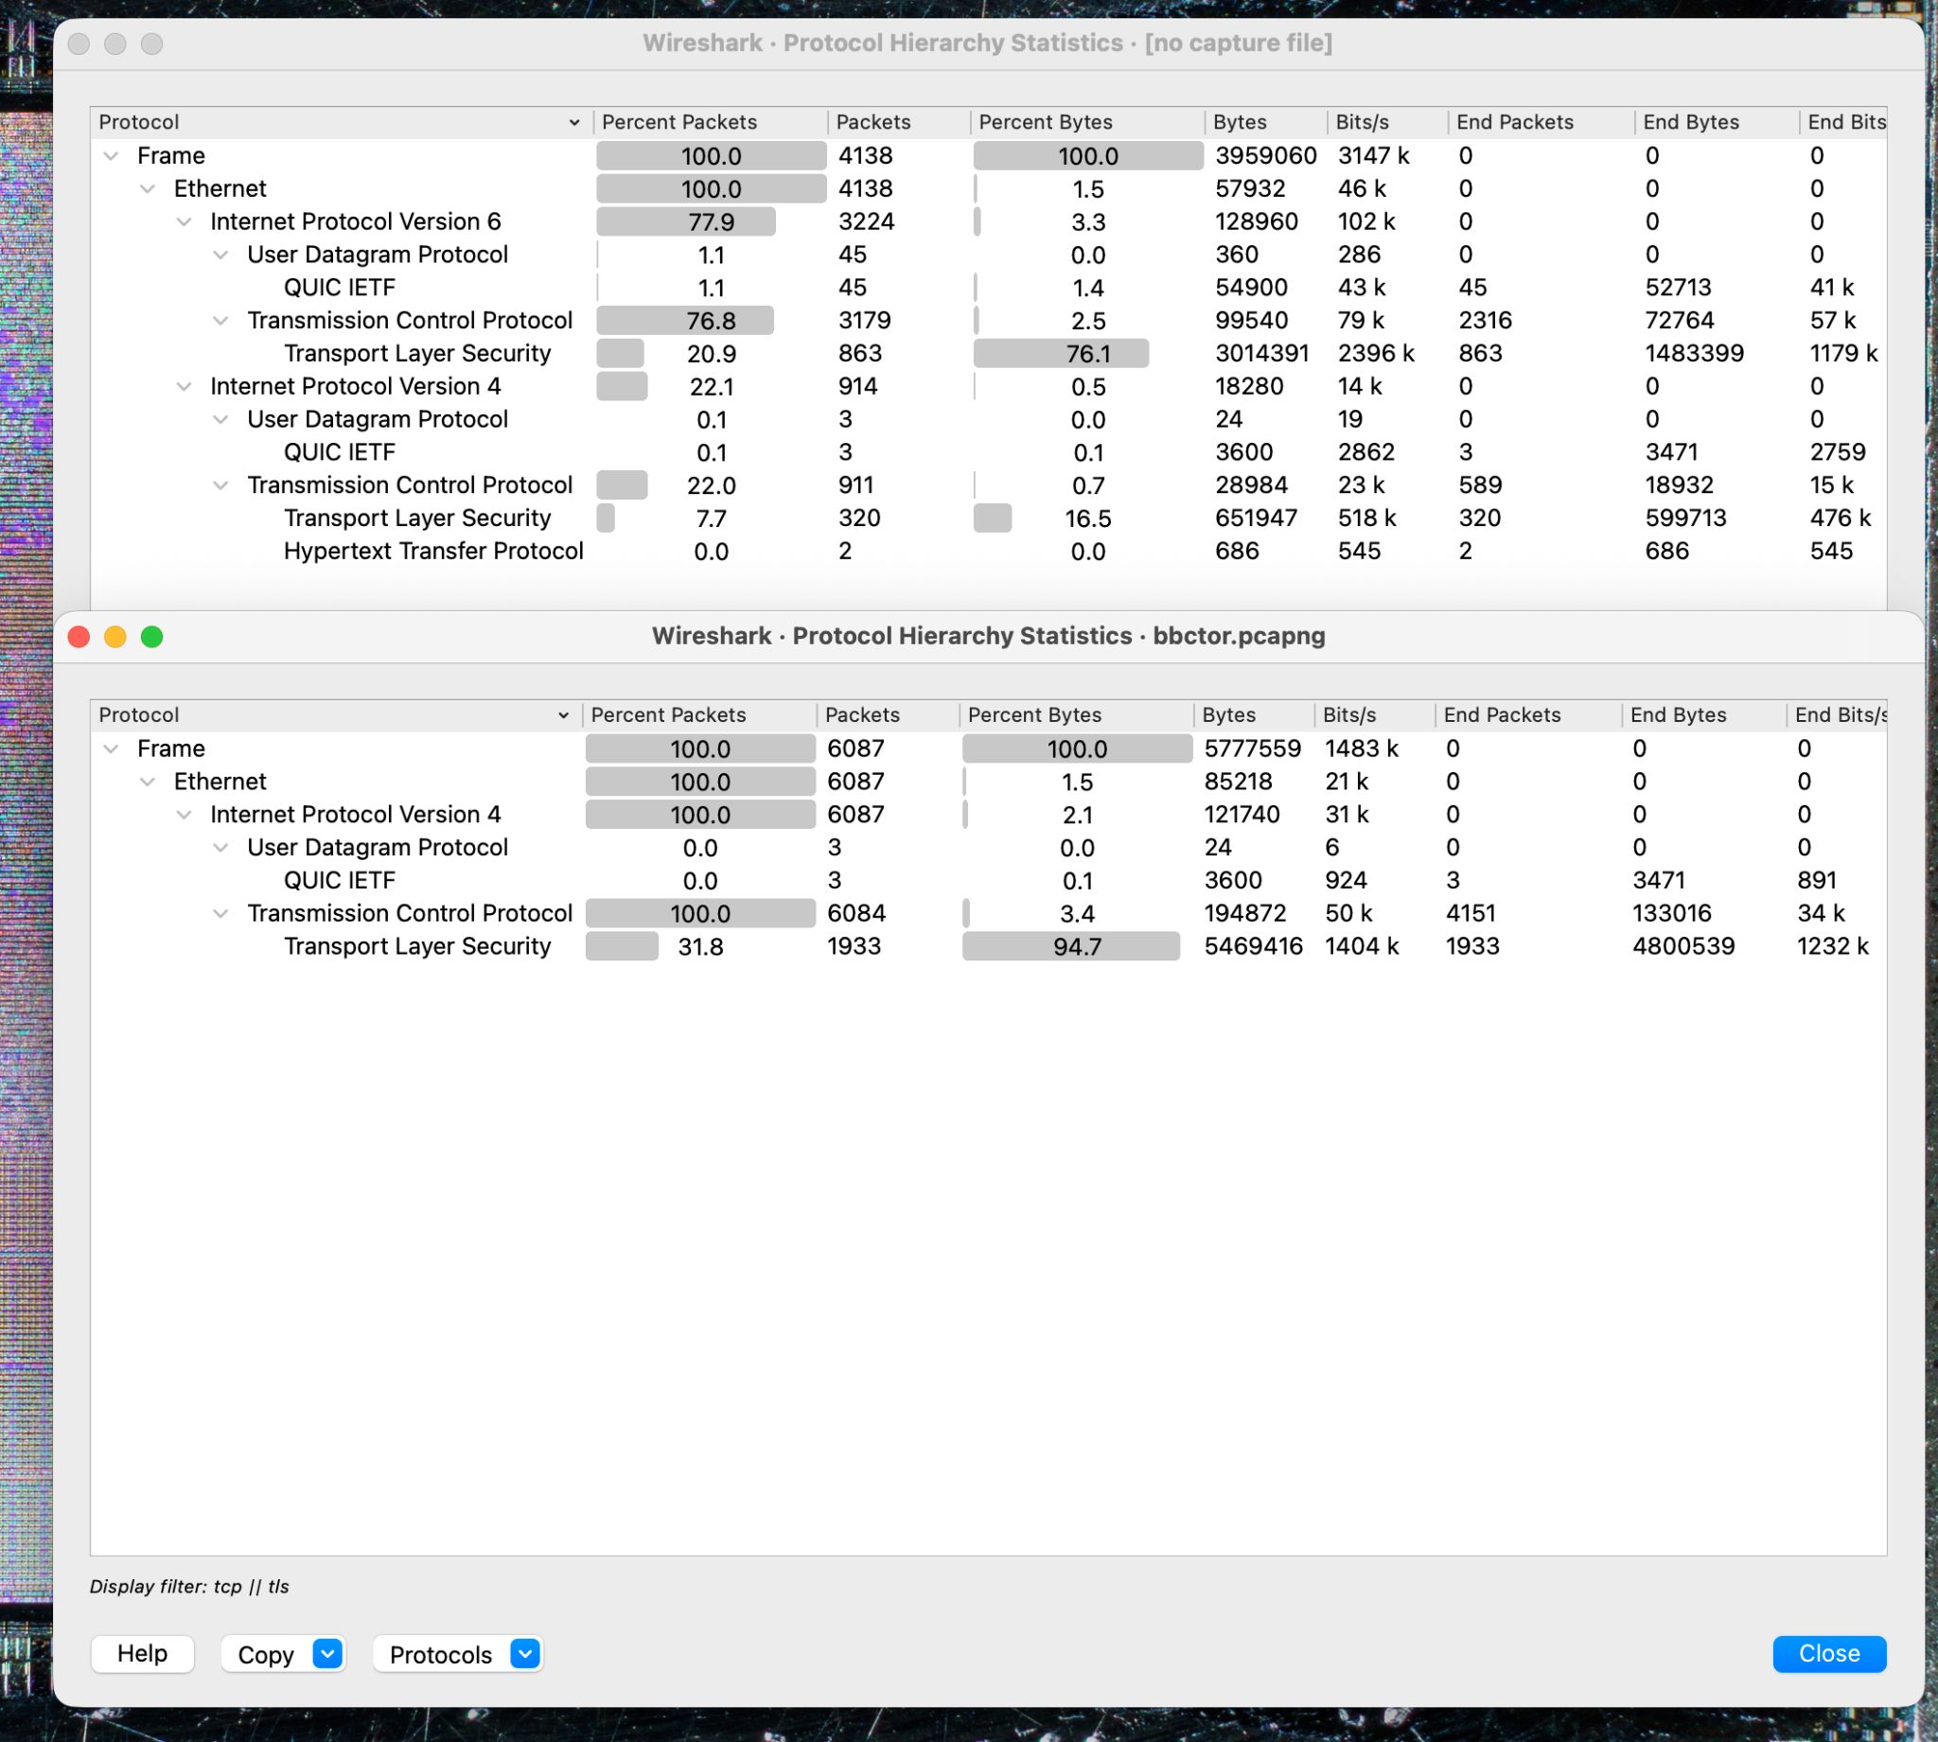Collapse Transmission Control Protocol under IPv6 in back window

[x=220, y=320]
